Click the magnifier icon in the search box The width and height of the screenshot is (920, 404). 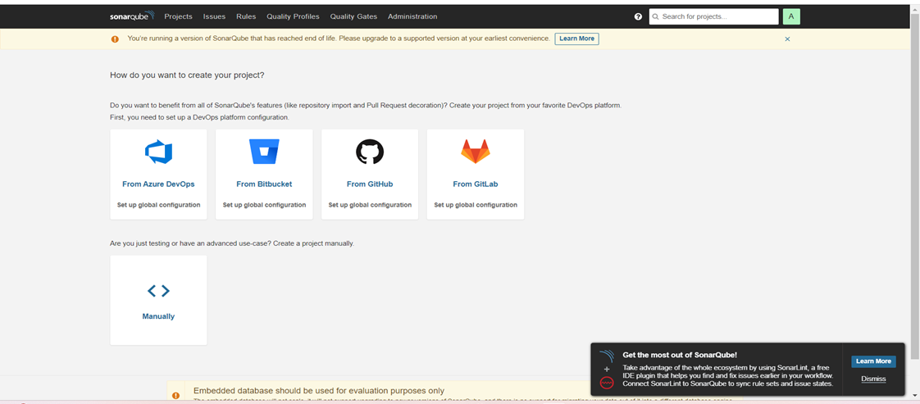656,17
